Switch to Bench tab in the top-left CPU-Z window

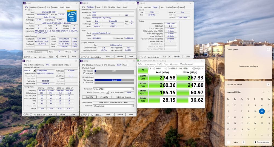click(x=62, y=7)
